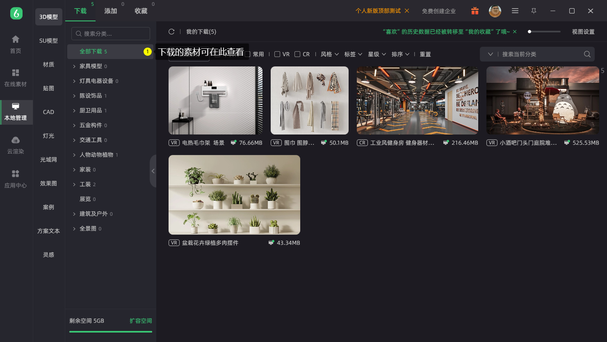The height and width of the screenshot is (342, 607).
Task: Tick the 常用 filter checkbox
Action: [248, 54]
